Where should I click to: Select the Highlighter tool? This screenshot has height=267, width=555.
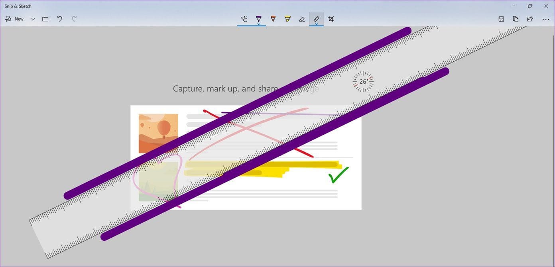pos(287,19)
